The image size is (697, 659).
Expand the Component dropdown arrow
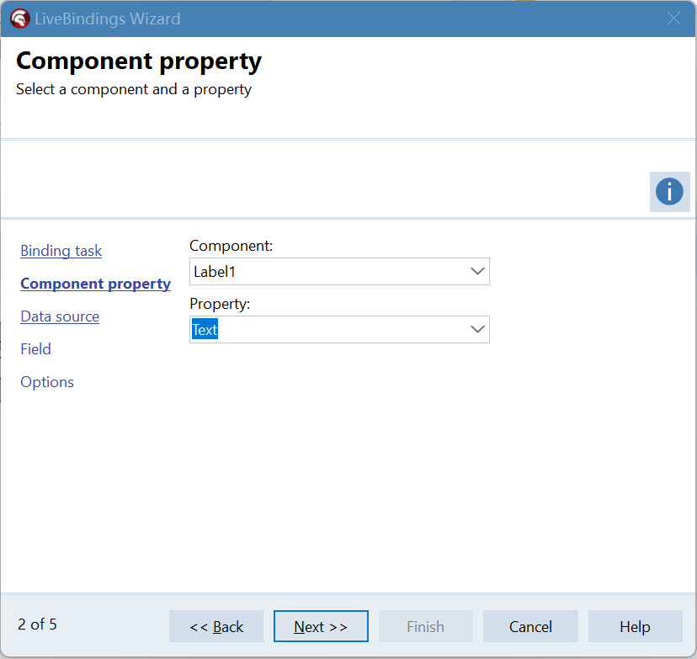click(x=477, y=272)
